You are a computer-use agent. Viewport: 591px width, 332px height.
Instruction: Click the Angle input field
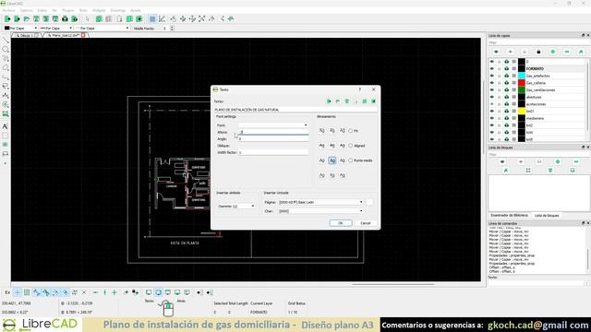273,139
